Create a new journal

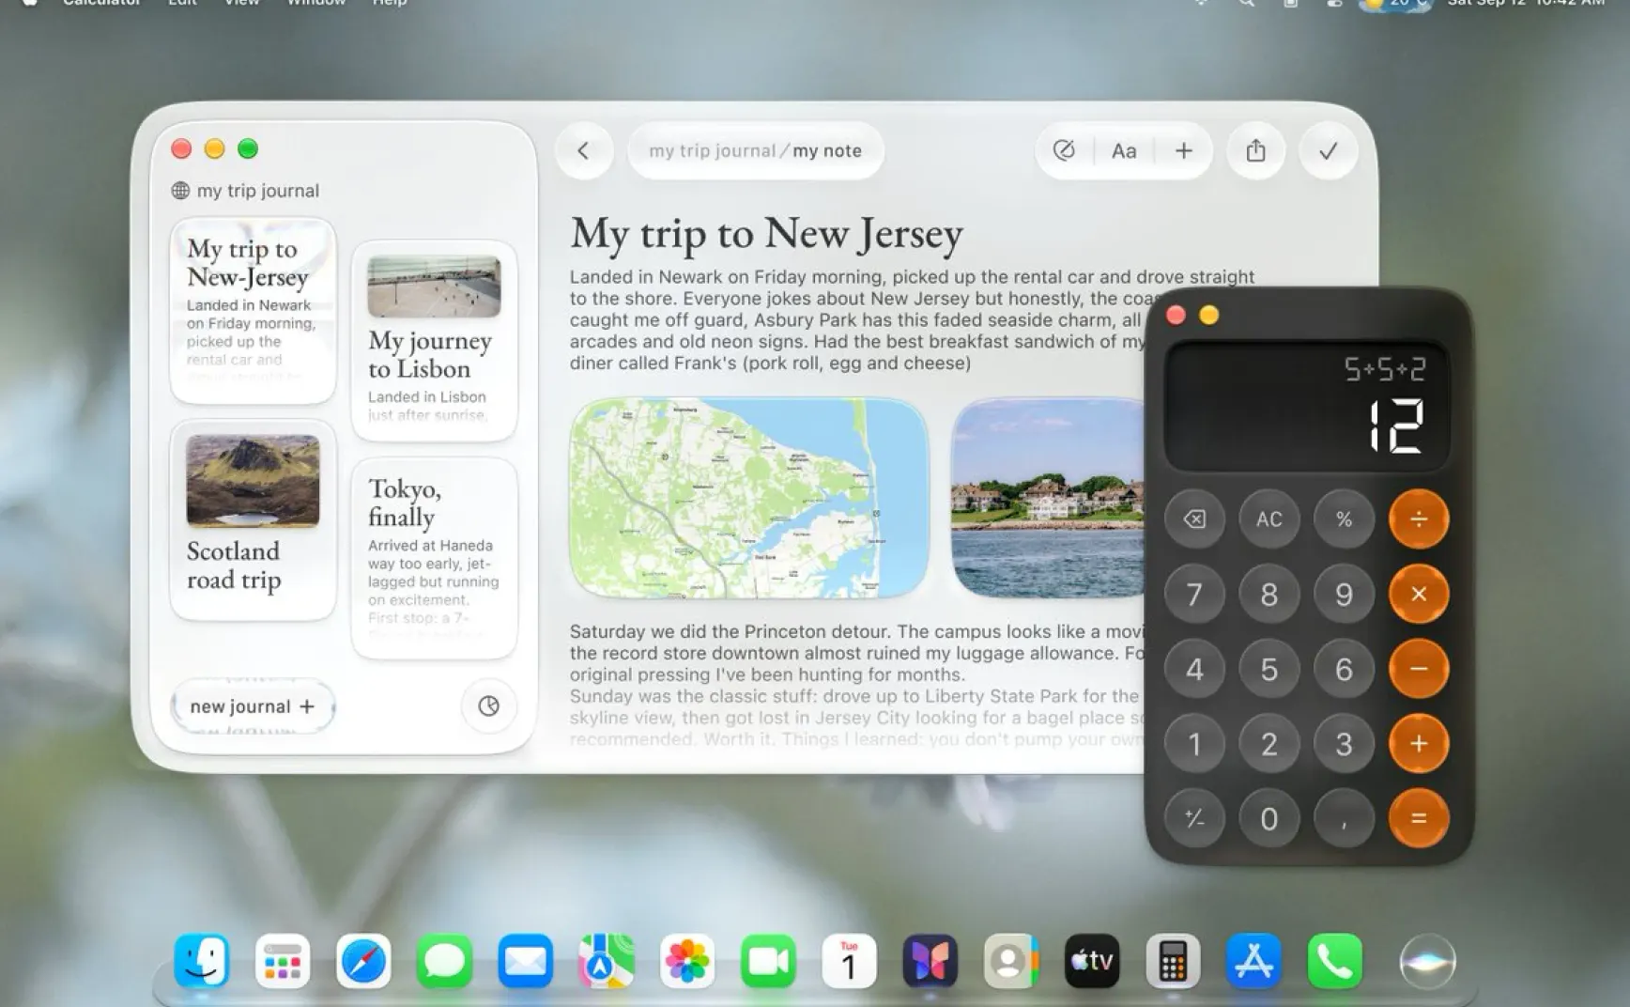(x=252, y=706)
